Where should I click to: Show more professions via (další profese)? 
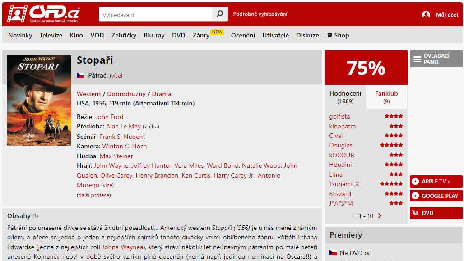tap(94, 195)
